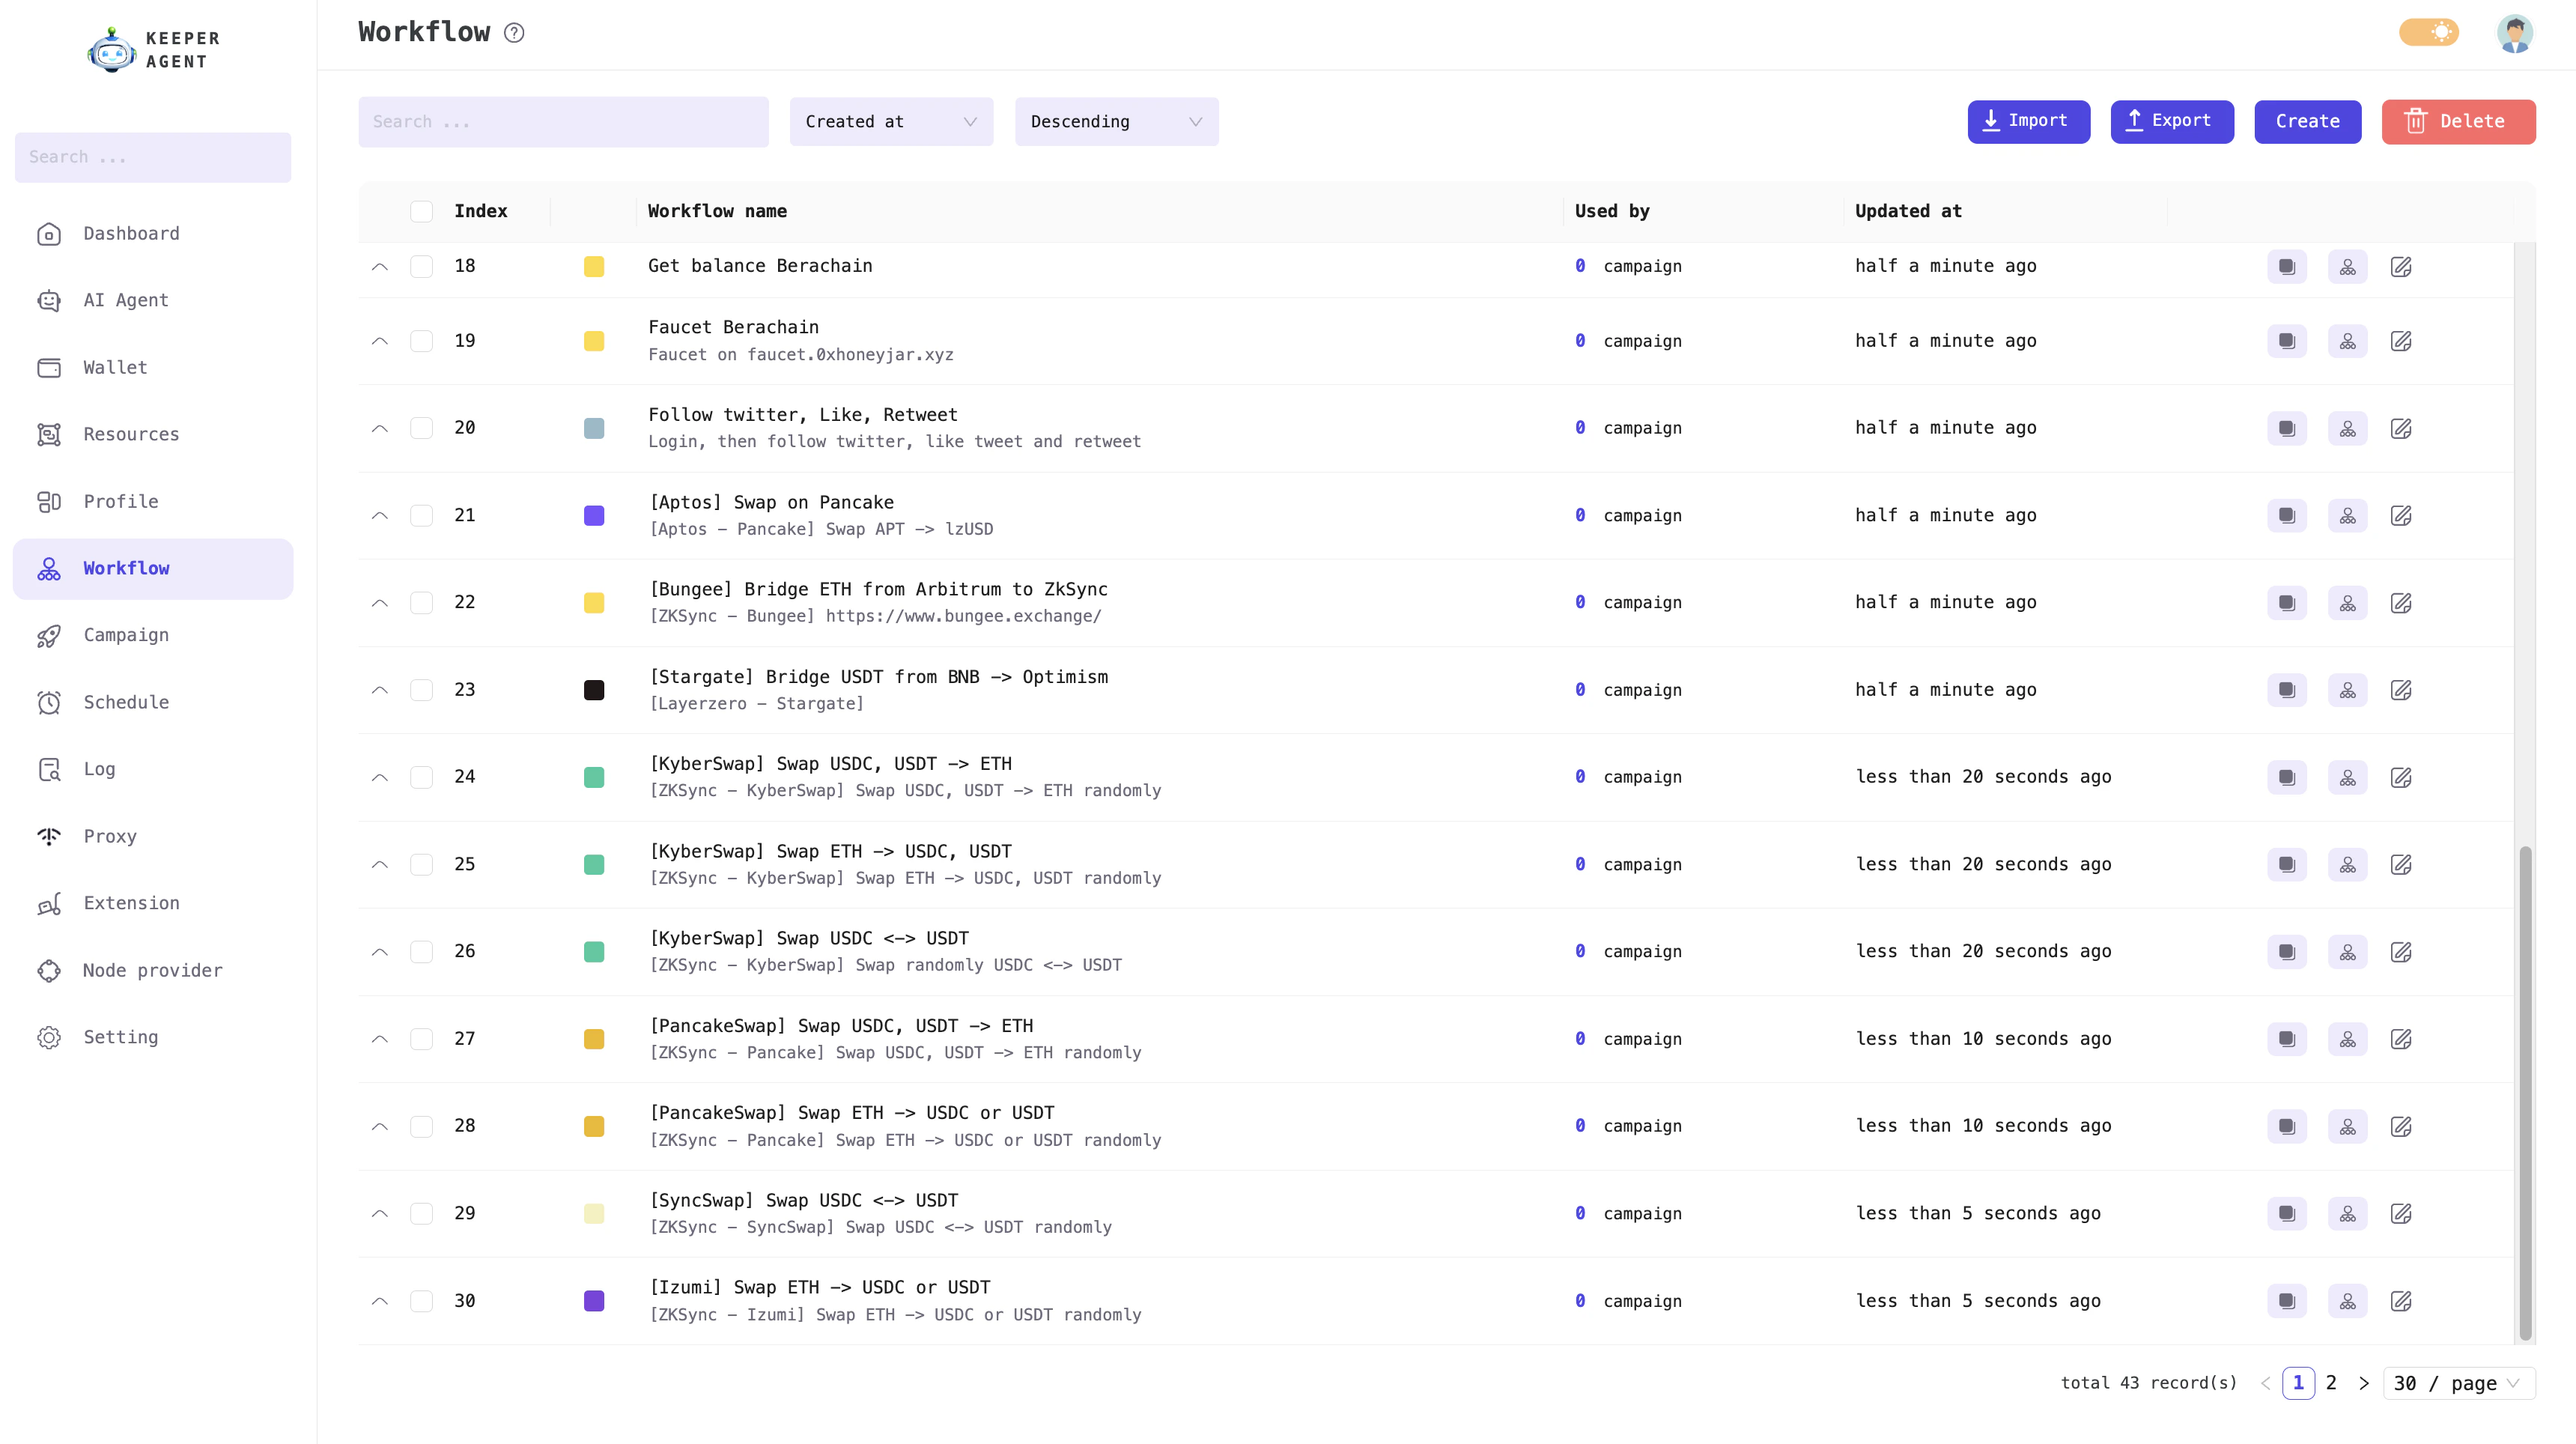Go to the Schedule menu entry
The width and height of the screenshot is (2576, 1444).
pos(126,702)
